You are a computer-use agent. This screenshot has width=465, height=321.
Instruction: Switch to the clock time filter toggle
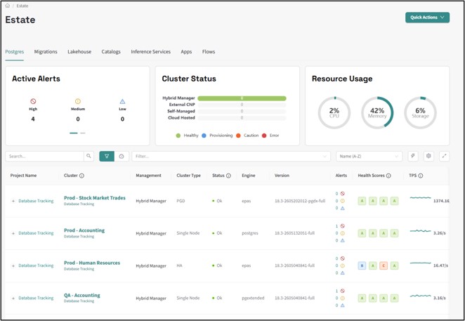(122, 156)
